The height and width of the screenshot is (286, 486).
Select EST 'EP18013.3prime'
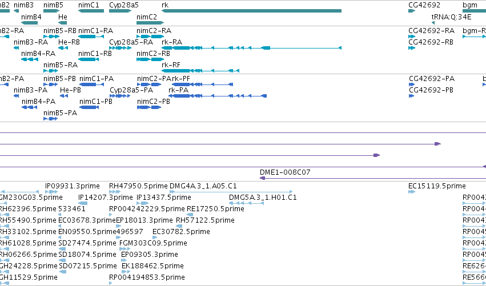coord(118,226)
